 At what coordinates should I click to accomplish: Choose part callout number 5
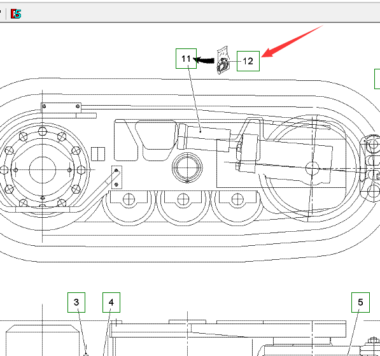coord(360,303)
